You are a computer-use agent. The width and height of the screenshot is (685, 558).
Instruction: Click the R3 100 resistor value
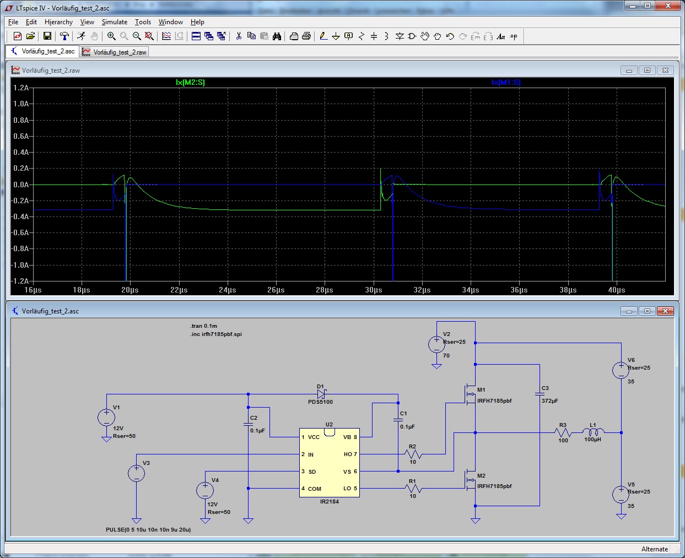pyautogui.click(x=563, y=441)
